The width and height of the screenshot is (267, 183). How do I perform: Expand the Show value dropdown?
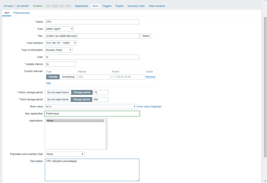(x=90, y=106)
